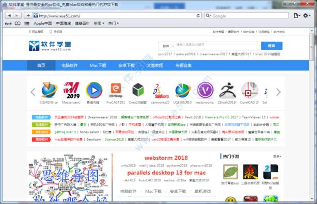This screenshot has height=204, width=317.
Task: Open the vectorworks purple V icon
Action: tap(205, 90)
